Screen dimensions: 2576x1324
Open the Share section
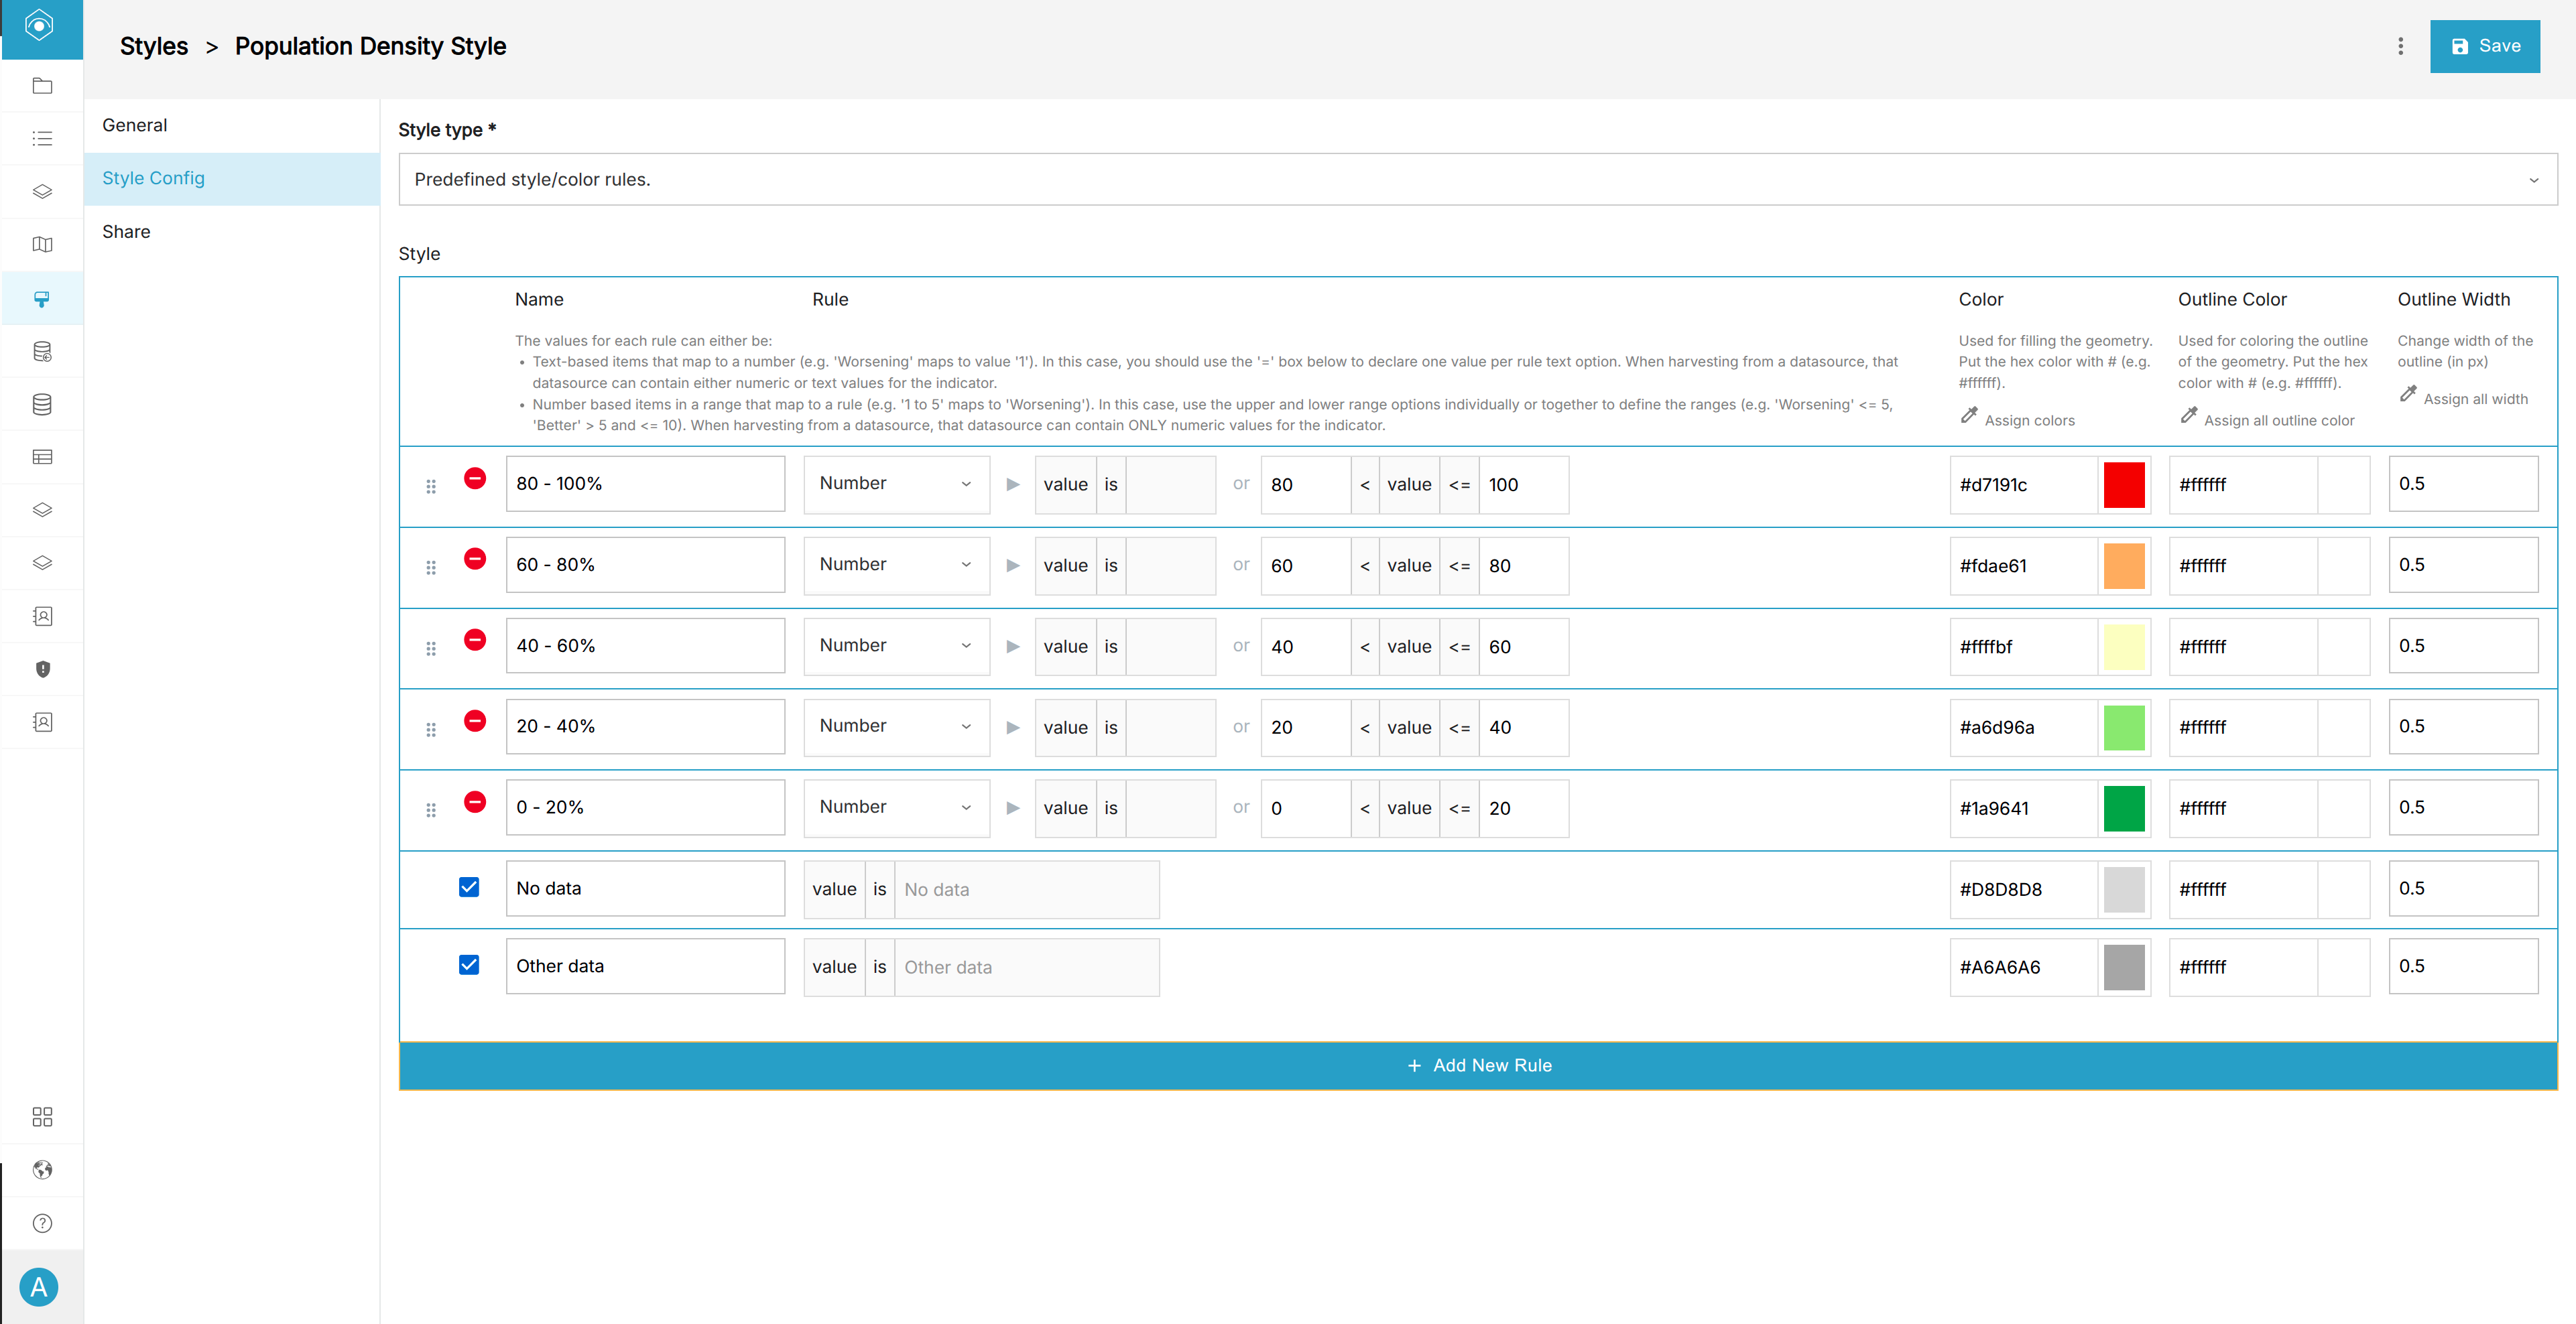click(x=232, y=232)
